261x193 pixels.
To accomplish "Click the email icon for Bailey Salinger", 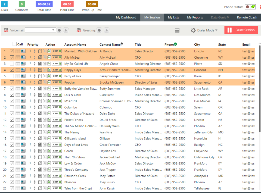I will [x=49, y=76].
